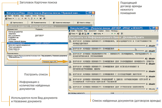Screen dimensions: 162x108
Task: Open the Поиск dropdown arrow in the results window toolbar
Action: pos(77,34)
